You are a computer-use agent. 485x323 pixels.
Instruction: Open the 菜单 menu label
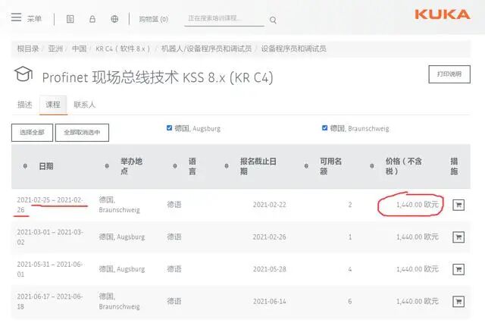pyautogui.click(x=34, y=19)
